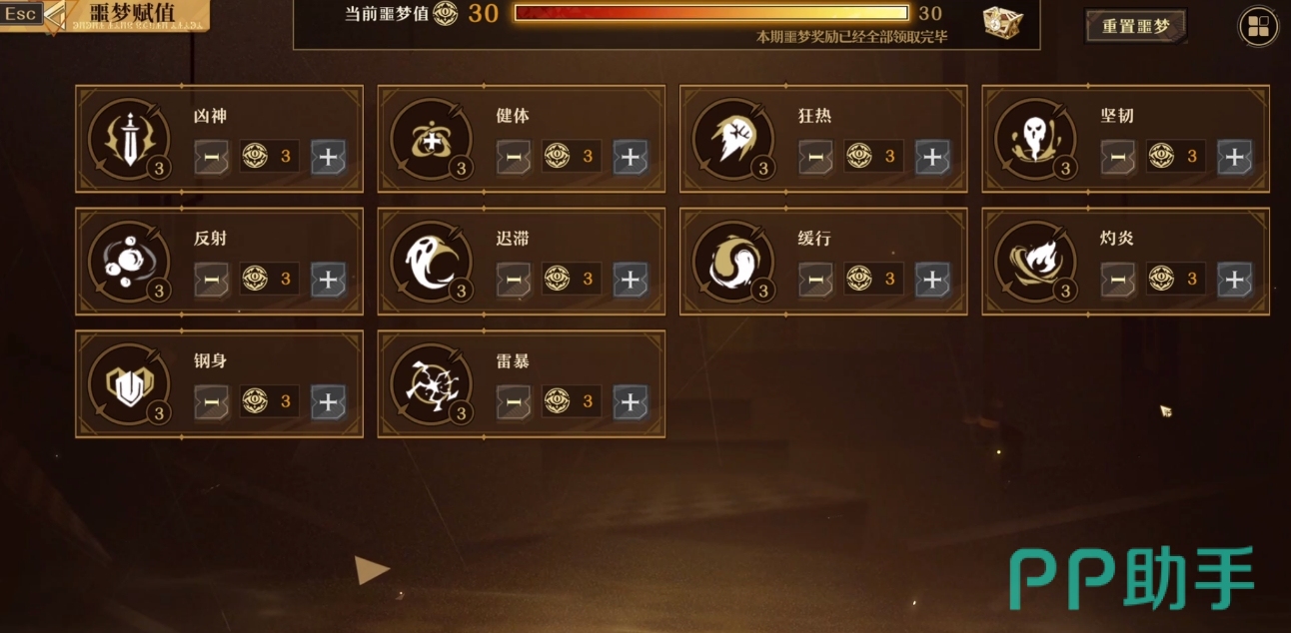
Task: Increase 迟滞 level with plus button
Action: [x=630, y=280]
